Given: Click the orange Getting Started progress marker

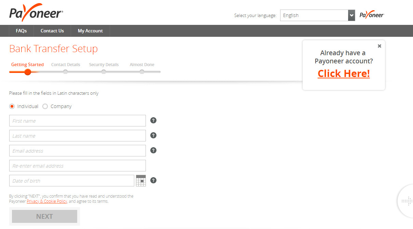Looking at the screenshot, I should coord(28,72).
